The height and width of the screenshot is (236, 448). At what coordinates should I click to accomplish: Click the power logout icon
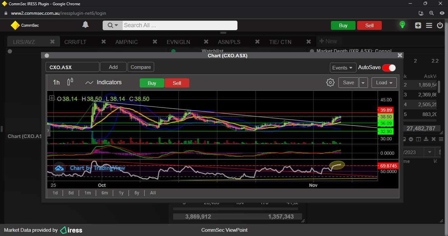point(440,25)
